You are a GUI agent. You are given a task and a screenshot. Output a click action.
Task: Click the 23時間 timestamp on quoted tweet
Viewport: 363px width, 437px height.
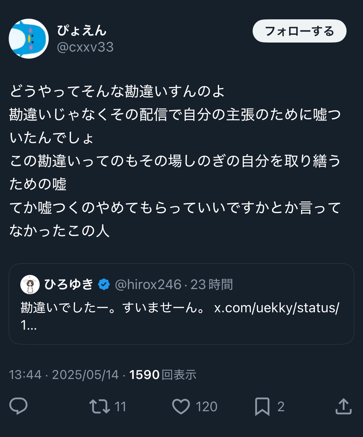212,285
